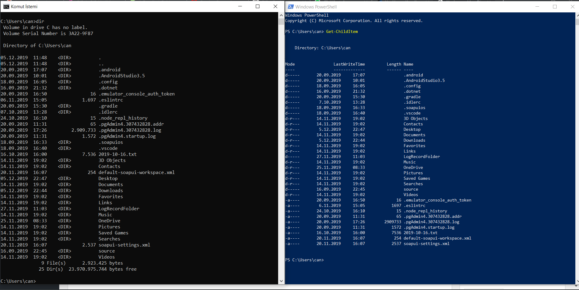The width and height of the screenshot is (579, 290).
Task: Click the PowerShell scroll down arrow
Action: click(x=577, y=281)
